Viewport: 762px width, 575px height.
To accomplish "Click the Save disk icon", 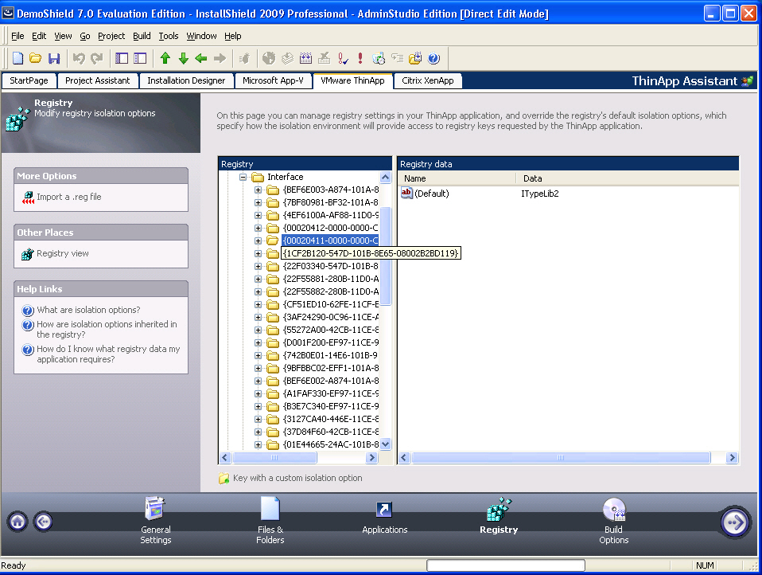I will pos(54,58).
